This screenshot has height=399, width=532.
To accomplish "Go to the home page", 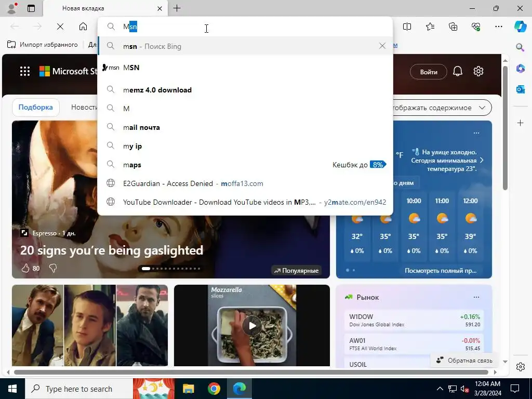I will coord(83,26).
